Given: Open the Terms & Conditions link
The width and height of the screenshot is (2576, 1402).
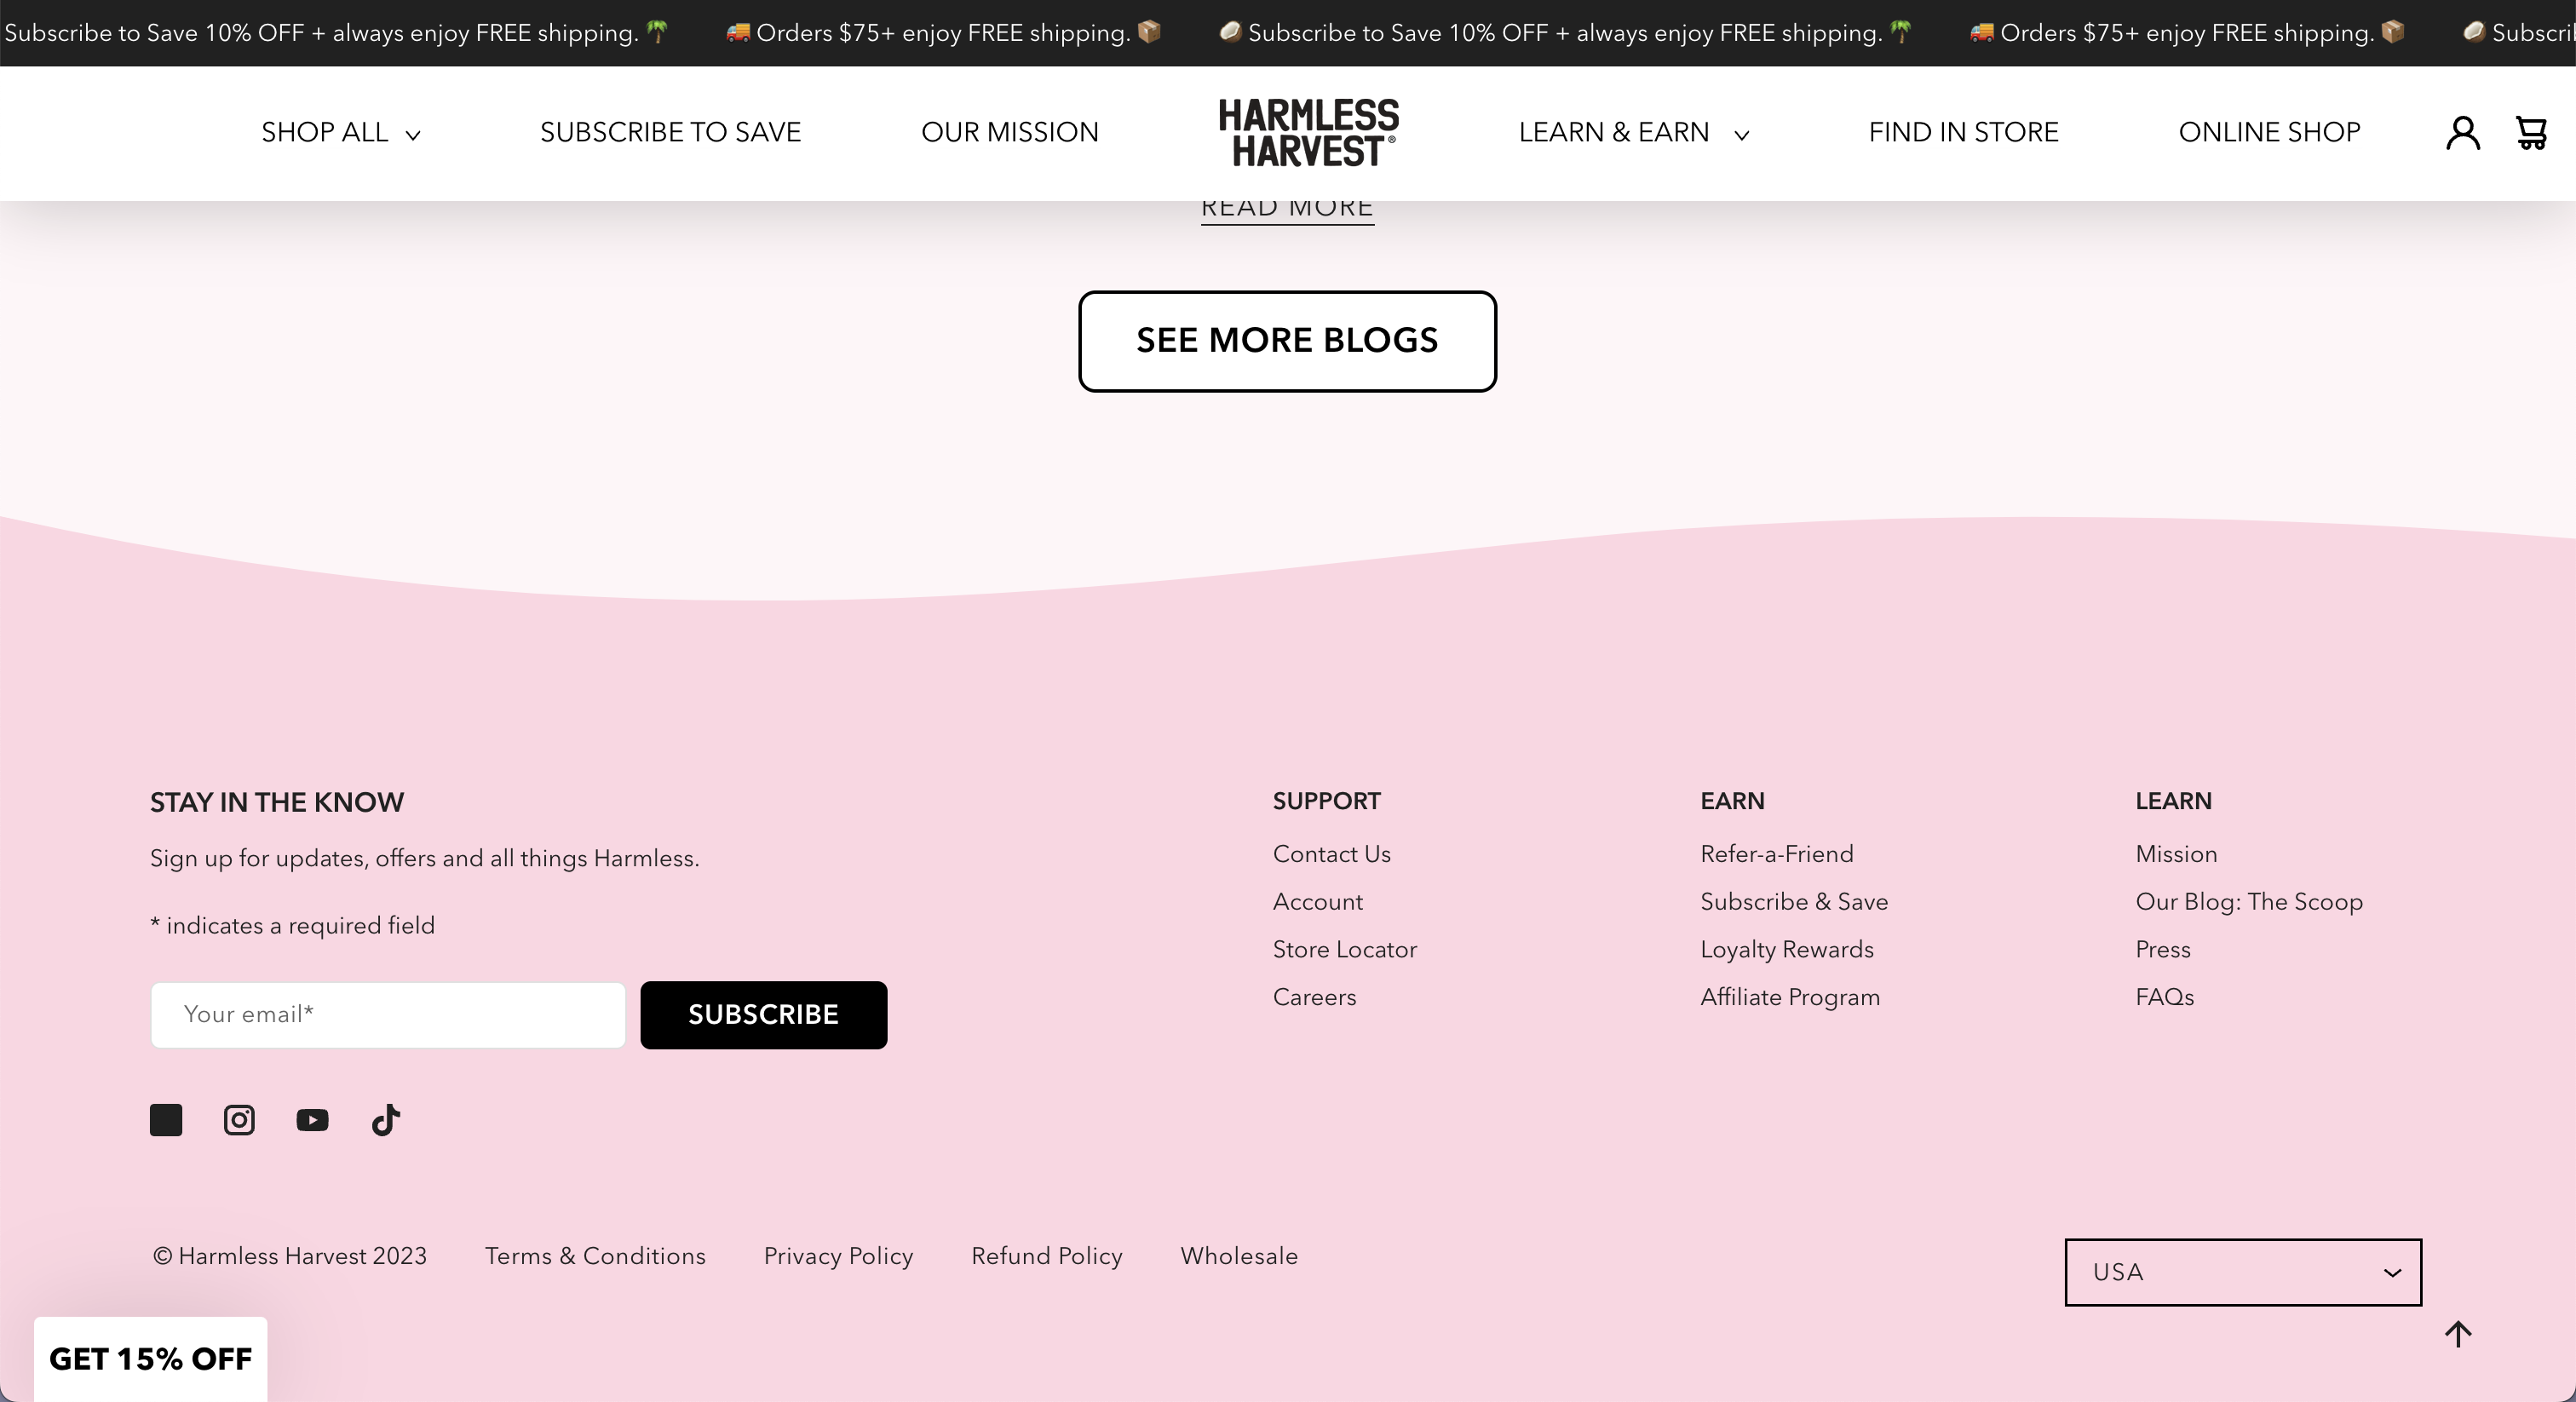Looking at the screenshot, I should (x=595, y=1257).
